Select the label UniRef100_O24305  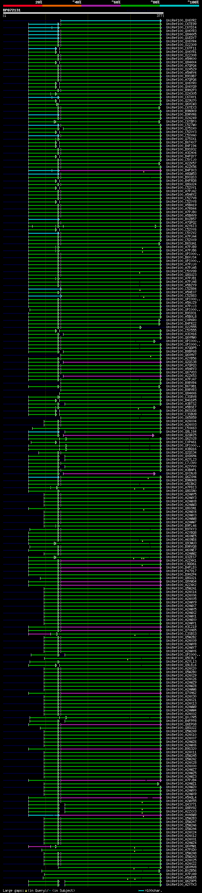[181, 93]
